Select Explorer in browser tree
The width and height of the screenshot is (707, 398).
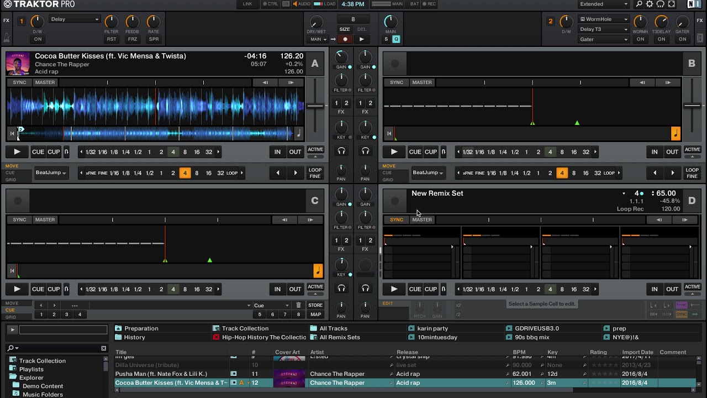pyautogui.click(x=31, y=378)
